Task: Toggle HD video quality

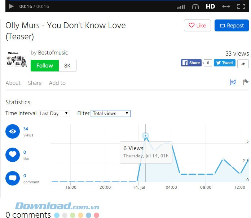Action: [x=210, y=6]
